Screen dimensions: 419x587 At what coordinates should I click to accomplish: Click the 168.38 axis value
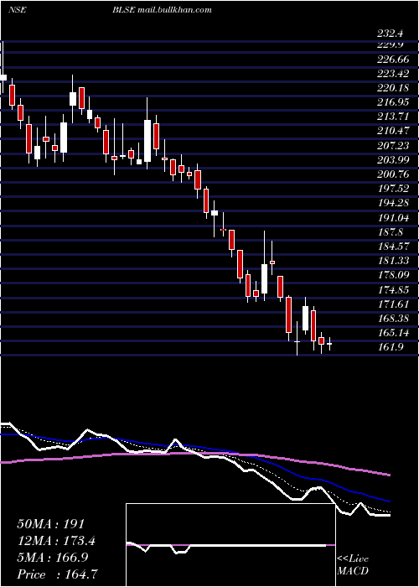point(394,319)
